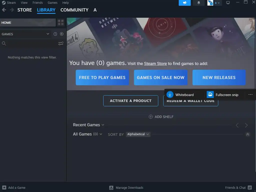Click the Fullscreen snip icon
Image resolution: width=256 pixels, height=192 pixels.
pos(210,94)
